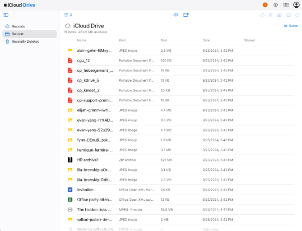The width and height of the screenshot is (302, 231).
Task: Open Recents in the sidebar
Action: (x=30, y=26)
